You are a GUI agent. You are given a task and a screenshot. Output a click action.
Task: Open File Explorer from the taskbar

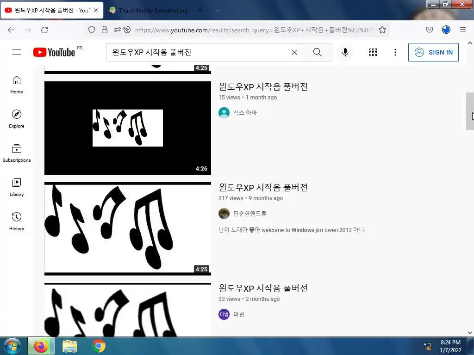[x=70, y=346]
